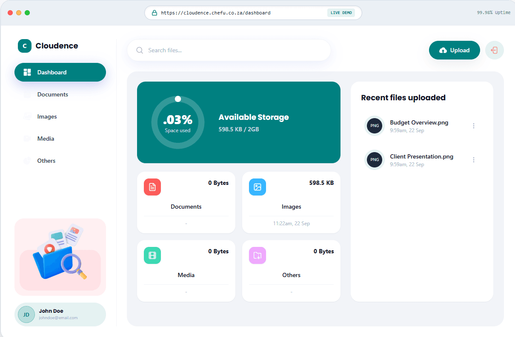Click the cloud upload icon on Upload button
Viewport: 515px width, 337px height.
click(443, 50)
